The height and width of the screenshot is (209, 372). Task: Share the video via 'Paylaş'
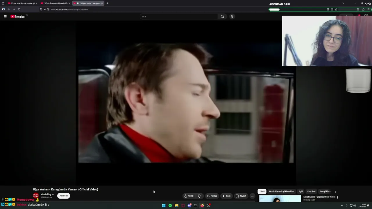[x=212, y=196]
